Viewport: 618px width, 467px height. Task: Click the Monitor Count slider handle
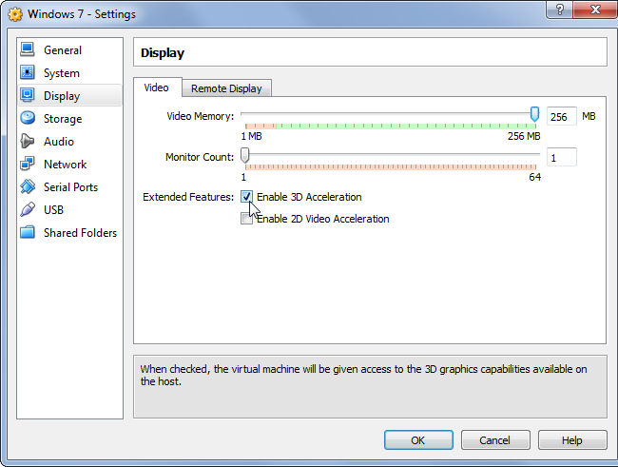(245, 154)
